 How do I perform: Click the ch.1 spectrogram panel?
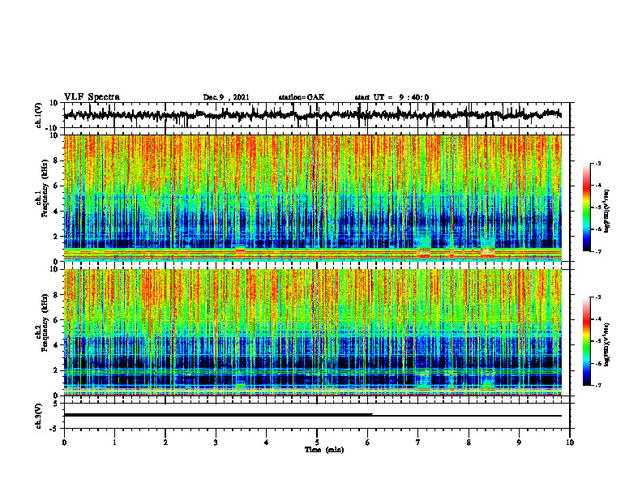point(312,198)
